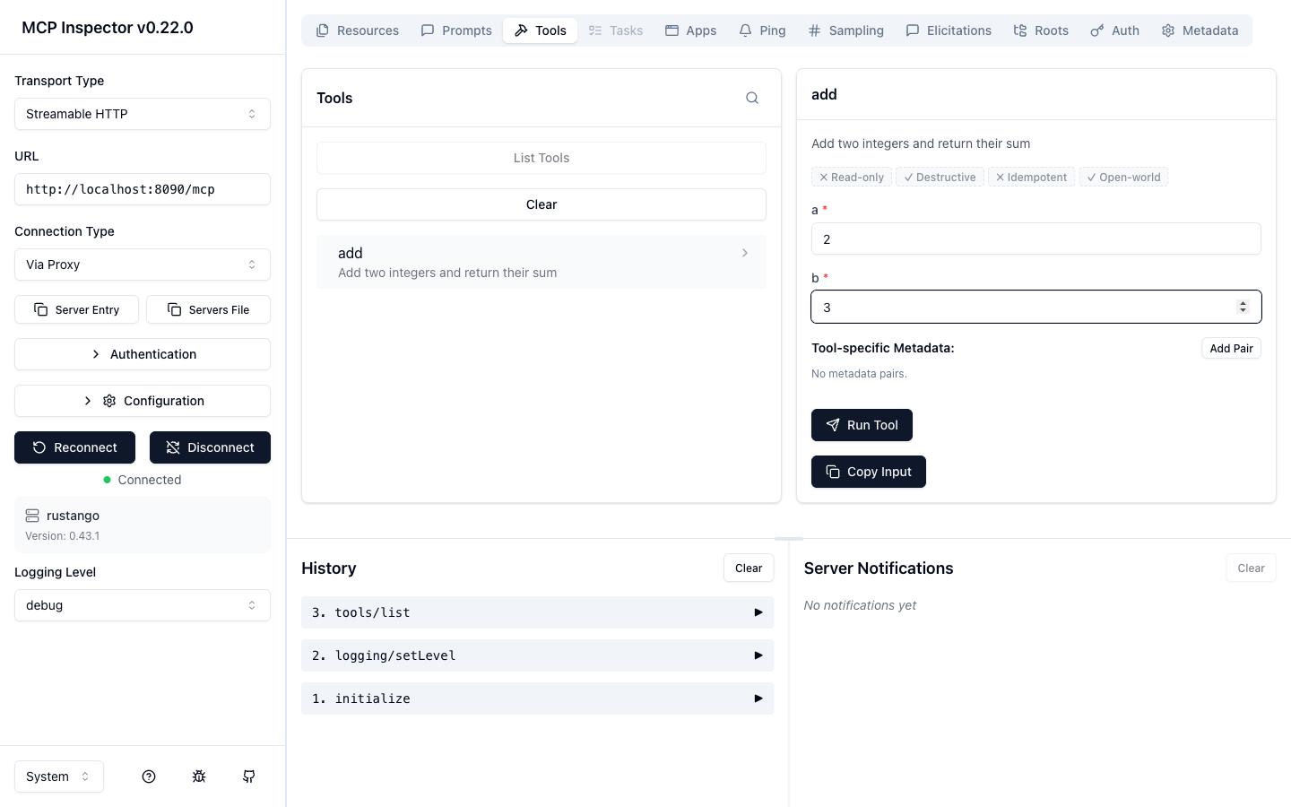Click the Copy Input button
Viewport: 1291px width, 807px height.
coord(869,472)
